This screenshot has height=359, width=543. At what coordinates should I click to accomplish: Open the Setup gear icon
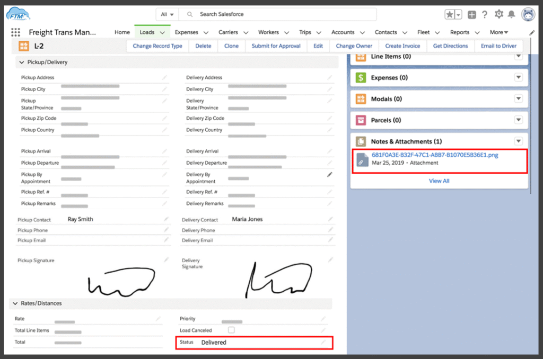(x=498, y=14)
